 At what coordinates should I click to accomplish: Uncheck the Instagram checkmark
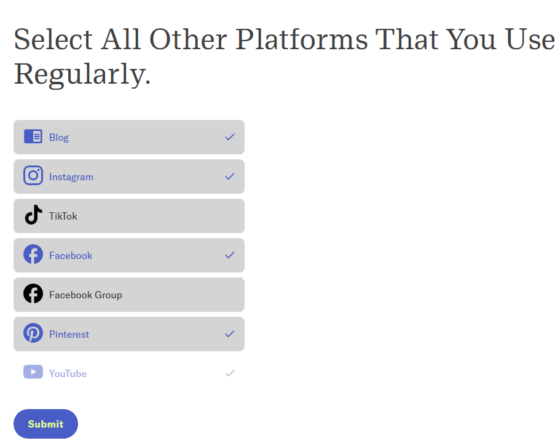tap(230, 177)
